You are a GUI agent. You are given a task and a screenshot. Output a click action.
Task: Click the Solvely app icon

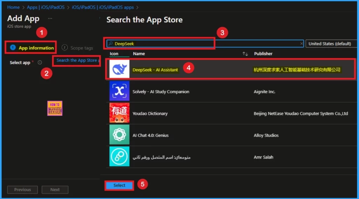click(119, 91)
